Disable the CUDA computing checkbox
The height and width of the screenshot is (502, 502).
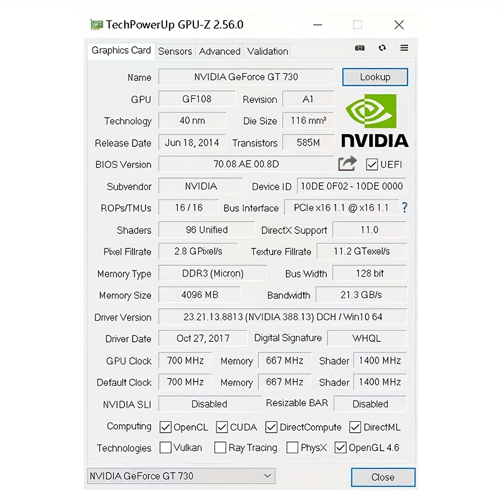click(x=222, y=427)
